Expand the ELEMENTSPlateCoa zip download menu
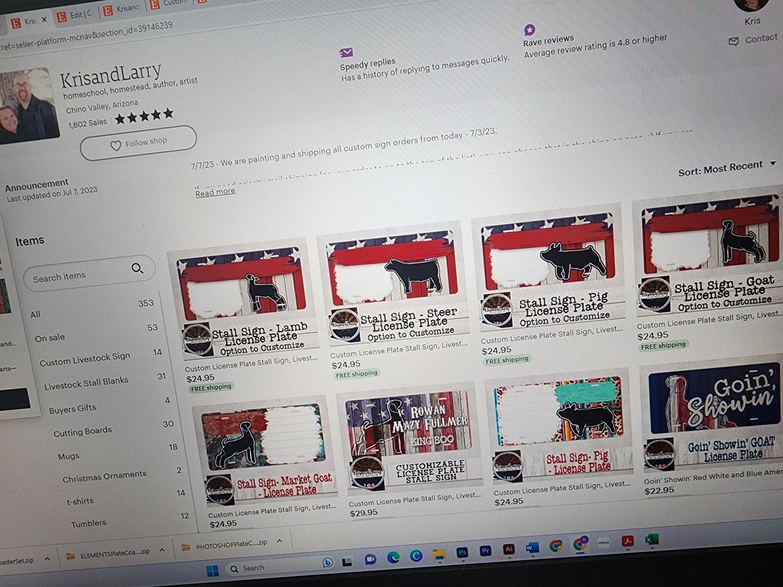Image resolution: width=783 pixels, height=587 pixels. pyautogui.click(x=161, y=550)
